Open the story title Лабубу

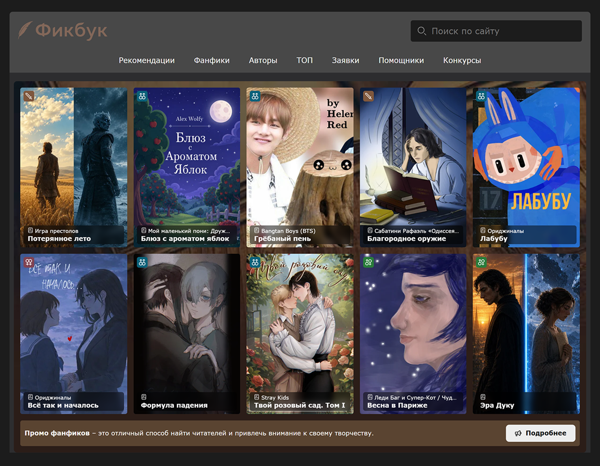click(494, 239)
